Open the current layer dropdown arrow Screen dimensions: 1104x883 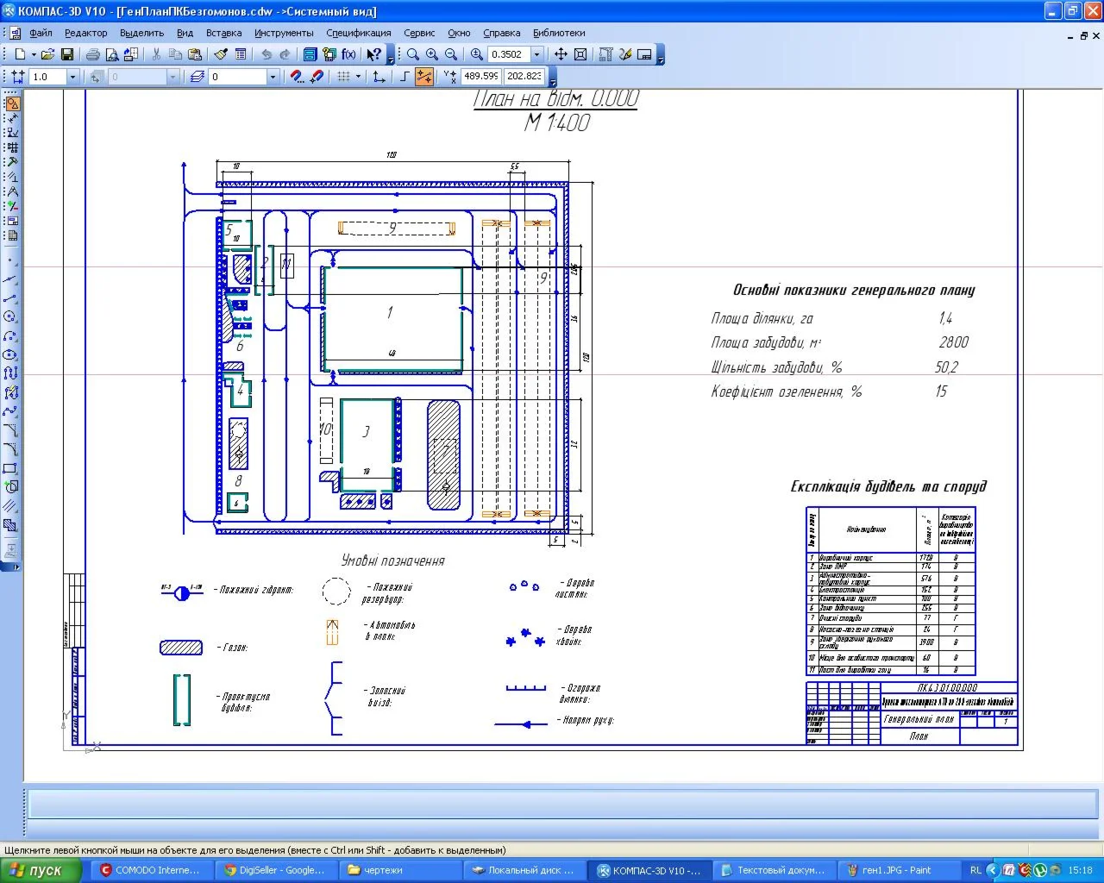[273, 77]
